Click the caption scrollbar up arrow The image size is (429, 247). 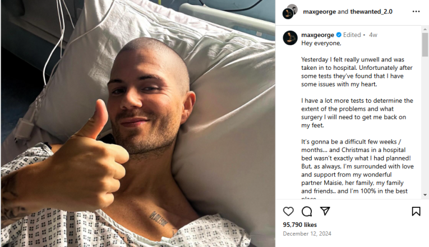tap(425, 29)
